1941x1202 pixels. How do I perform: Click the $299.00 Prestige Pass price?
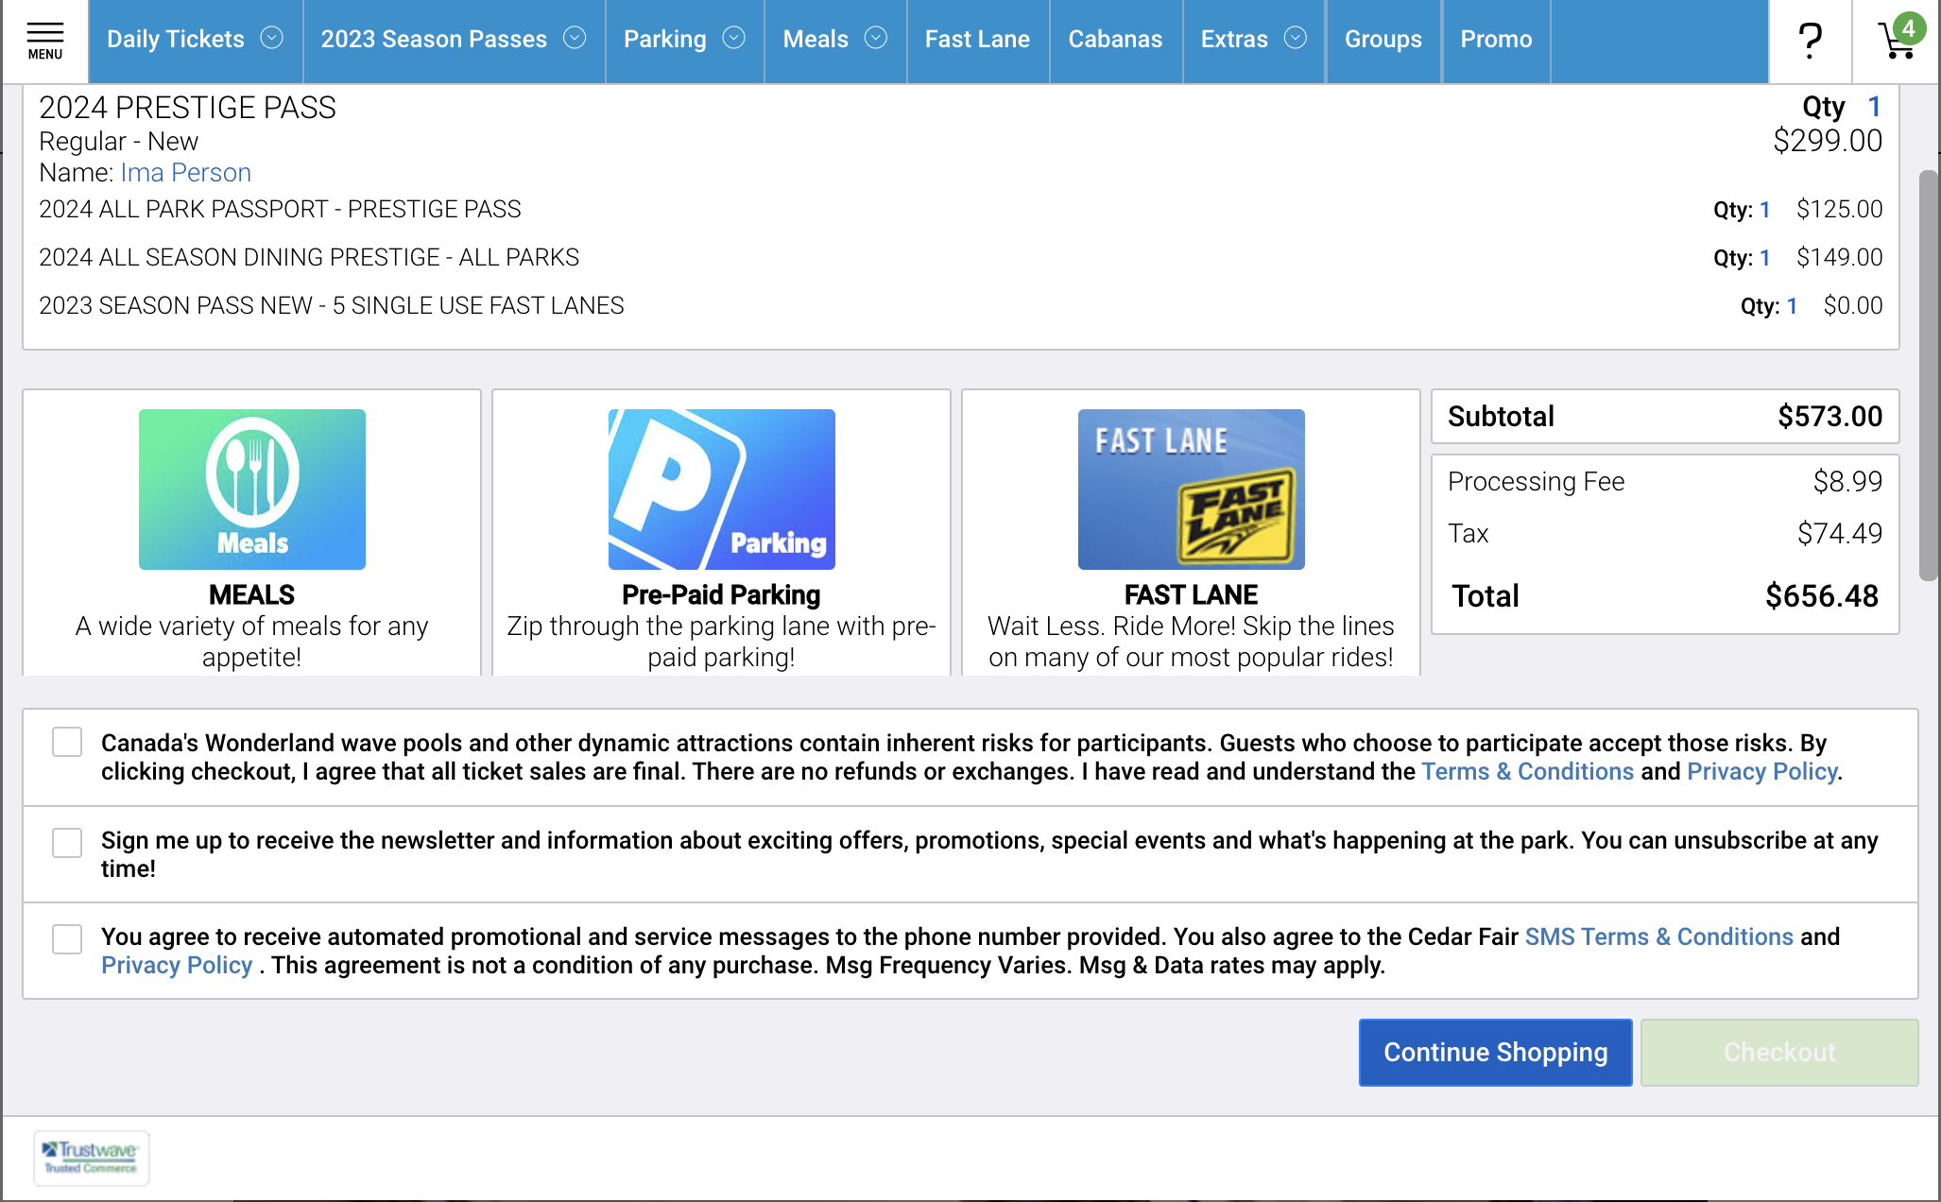pos(1828,141)
